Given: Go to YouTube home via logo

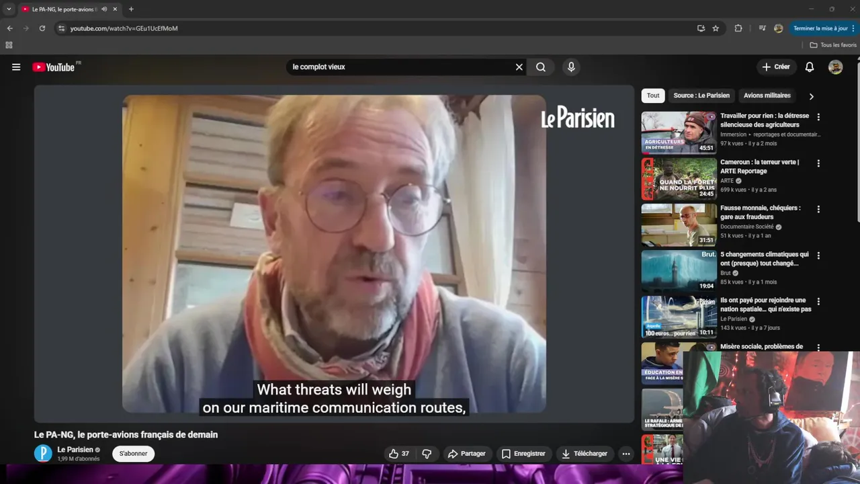Looking at the screenshot, I should [55, 67].
